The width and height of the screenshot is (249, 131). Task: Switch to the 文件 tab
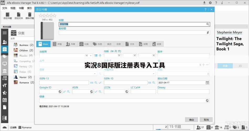(130, 44)
